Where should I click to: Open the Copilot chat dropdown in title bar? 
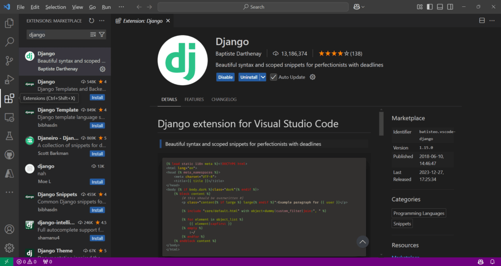(359, 7)
